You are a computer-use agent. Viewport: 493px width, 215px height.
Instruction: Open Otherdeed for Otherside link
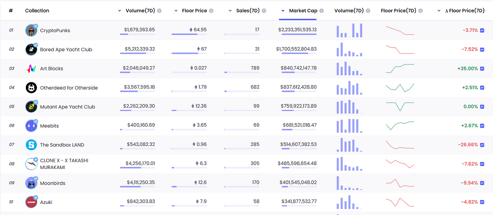click(69, 88)
